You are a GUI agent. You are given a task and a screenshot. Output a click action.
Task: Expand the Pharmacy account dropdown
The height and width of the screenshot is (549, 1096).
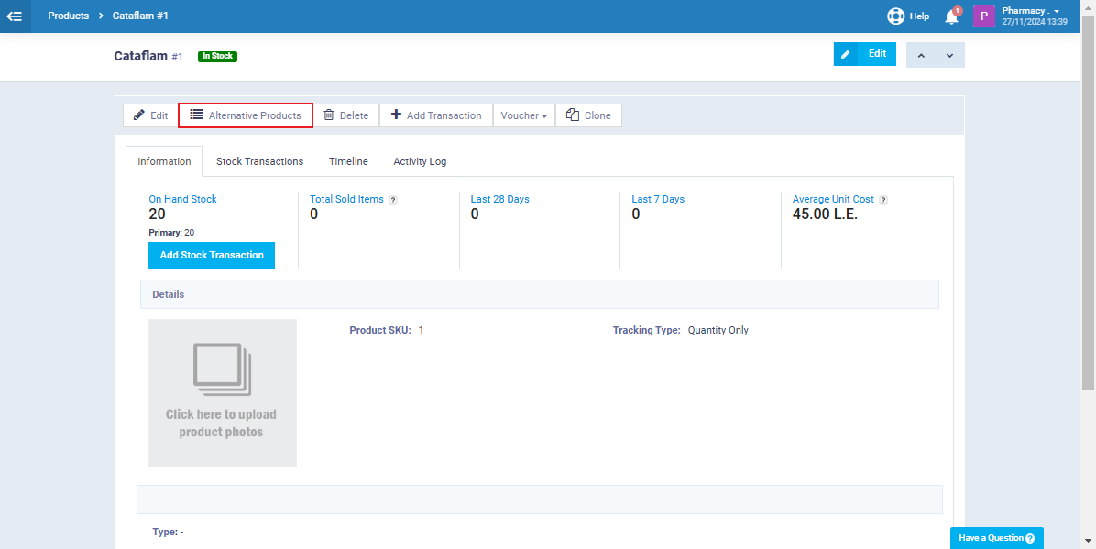coord(1035,11)
